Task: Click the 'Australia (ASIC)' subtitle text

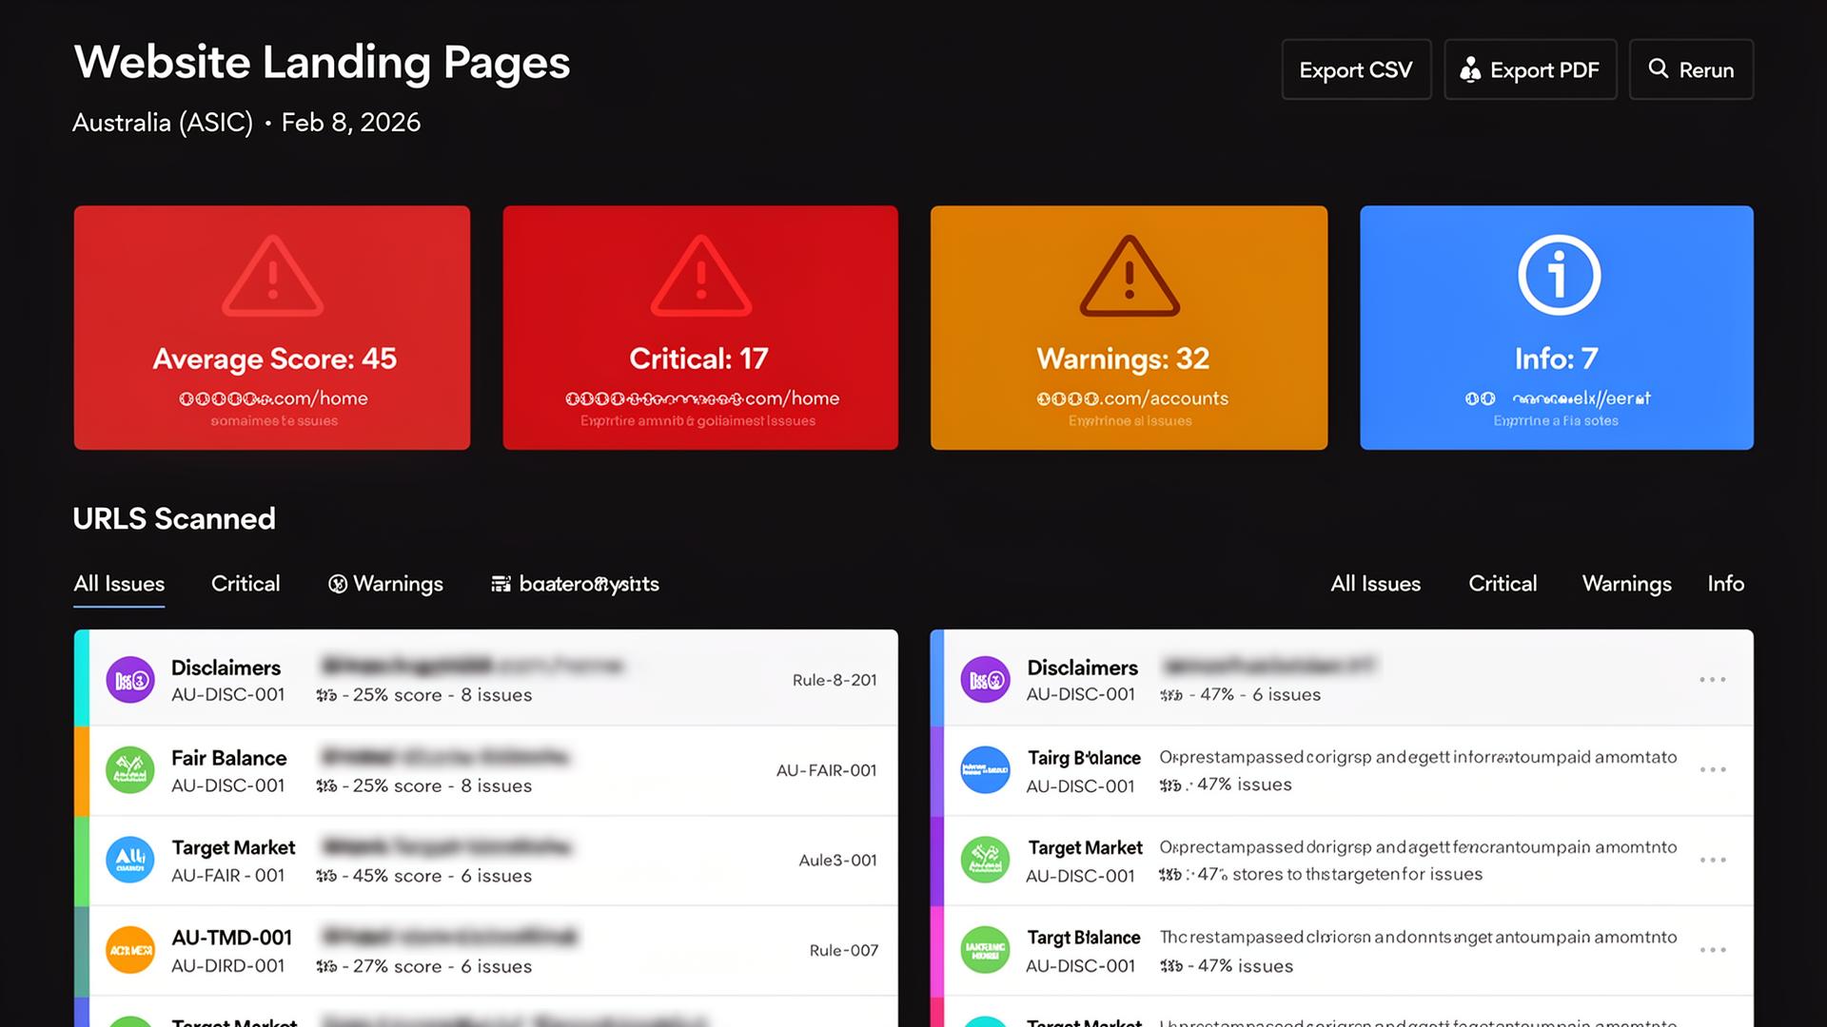Action: click(x=163, y=123)
